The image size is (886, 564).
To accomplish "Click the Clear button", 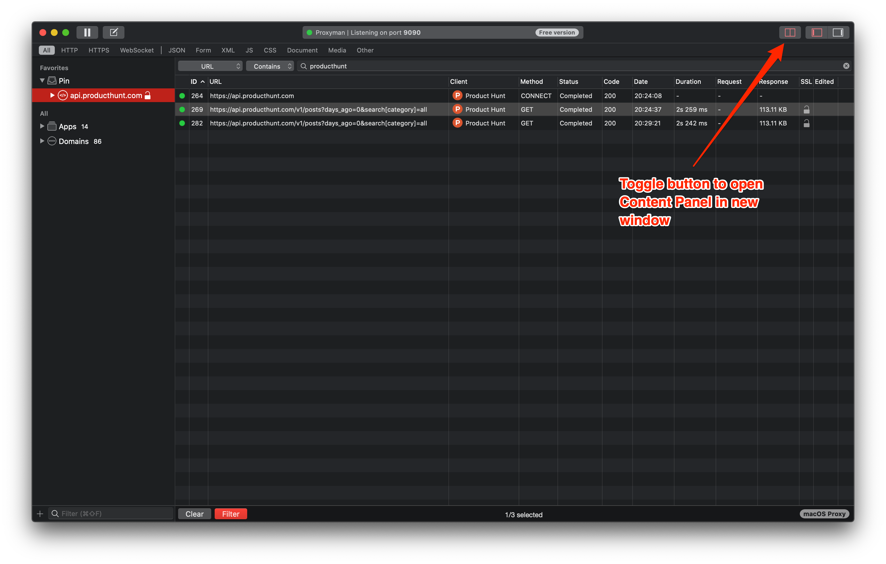I will point(194,514).
